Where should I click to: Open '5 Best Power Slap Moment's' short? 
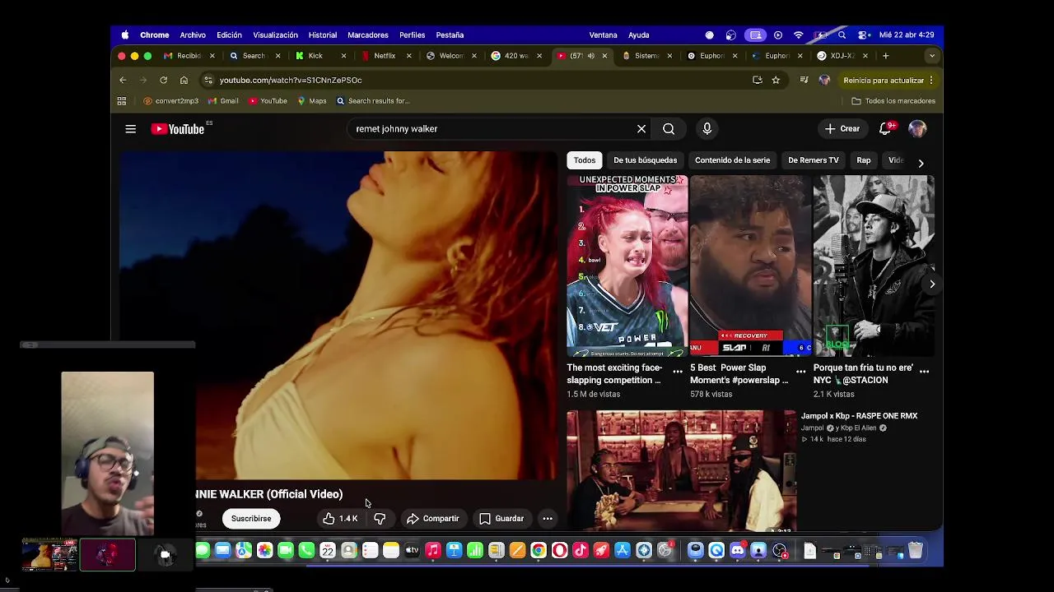[x=750, y=266]
